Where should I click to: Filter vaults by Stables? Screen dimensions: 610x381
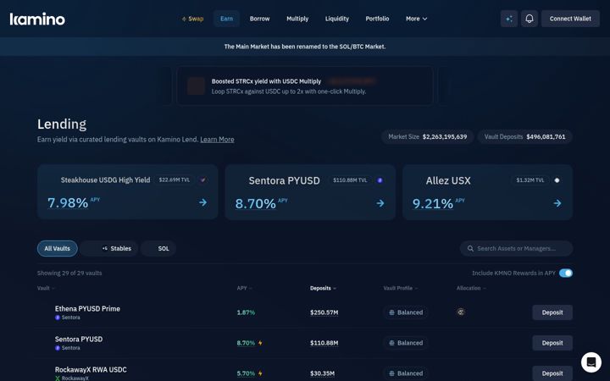pos(108,248)
